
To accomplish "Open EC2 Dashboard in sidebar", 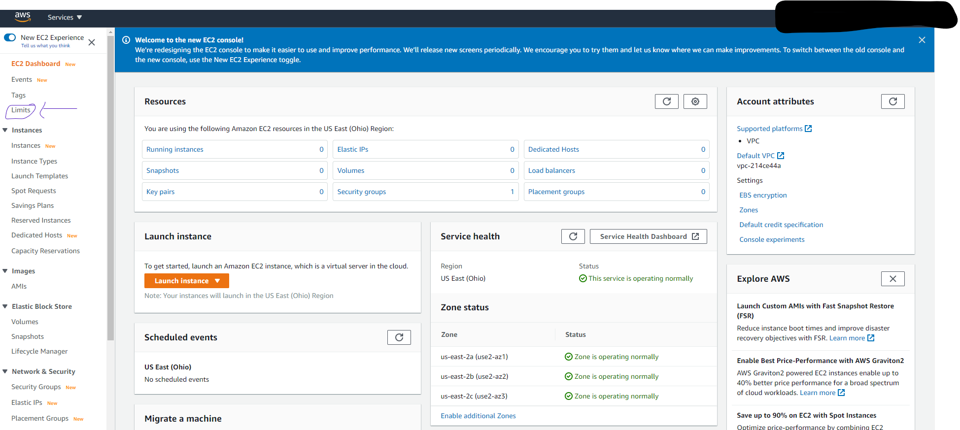I will (35, 64).
